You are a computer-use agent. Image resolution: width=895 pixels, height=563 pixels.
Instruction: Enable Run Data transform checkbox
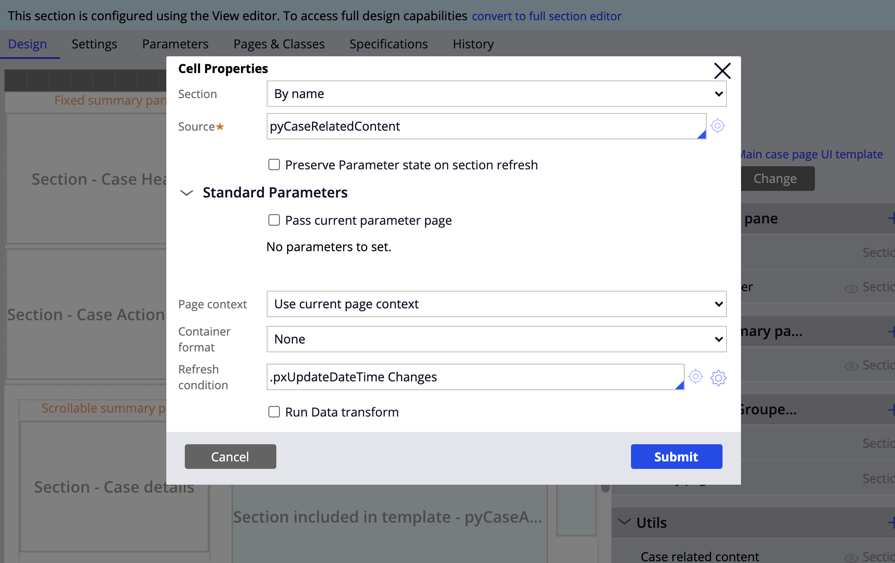pos(274,412)
